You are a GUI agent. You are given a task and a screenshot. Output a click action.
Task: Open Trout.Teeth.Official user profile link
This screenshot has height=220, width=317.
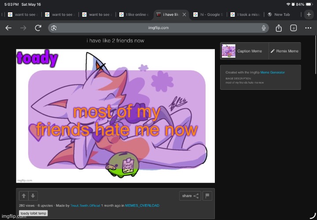click(x=85, y=205)
